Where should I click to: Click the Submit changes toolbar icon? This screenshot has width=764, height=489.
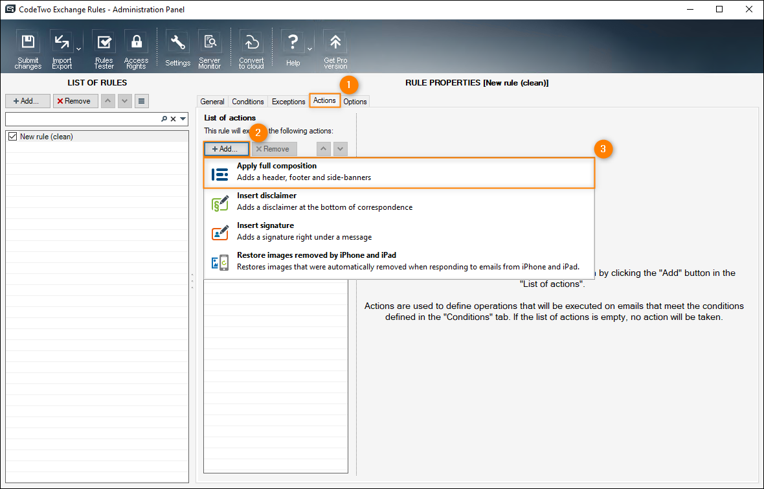pyautogui.click(x=28, y=50)
